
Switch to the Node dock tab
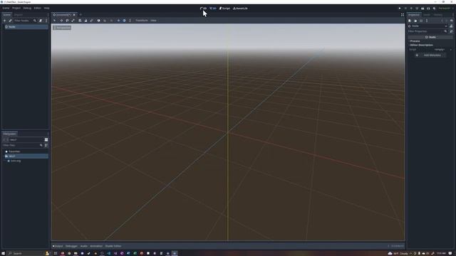[427, 14]
